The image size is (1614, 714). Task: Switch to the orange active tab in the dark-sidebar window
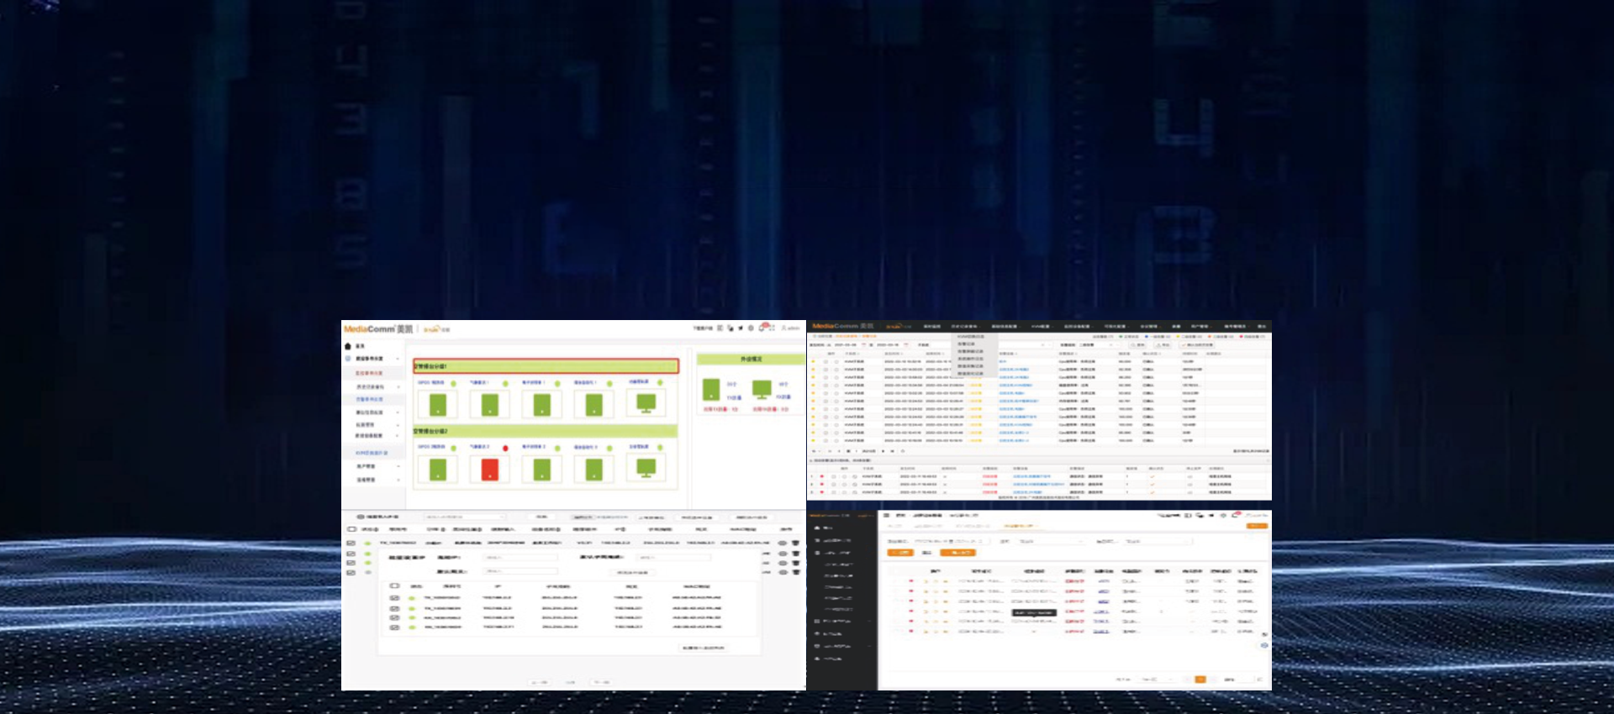click(1019, 527)
